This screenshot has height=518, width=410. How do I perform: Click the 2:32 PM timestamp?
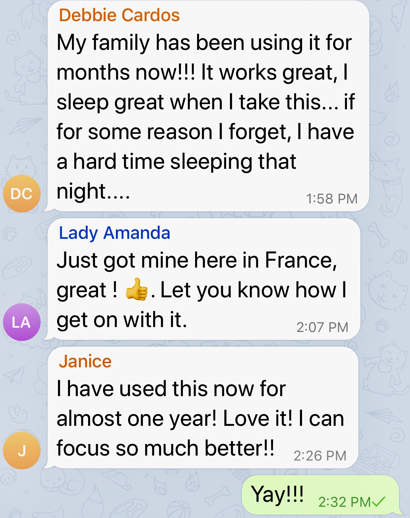pyautogui.click(x=344, y=502)
